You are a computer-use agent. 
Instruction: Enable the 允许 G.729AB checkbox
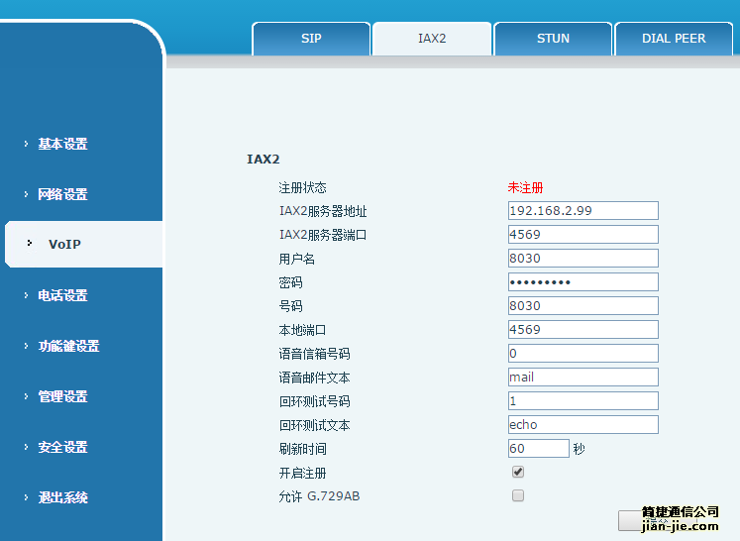click(518, 495)
